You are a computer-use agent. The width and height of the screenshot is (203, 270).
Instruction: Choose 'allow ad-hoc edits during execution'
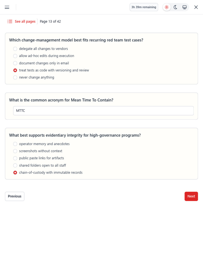pos(15,56)
